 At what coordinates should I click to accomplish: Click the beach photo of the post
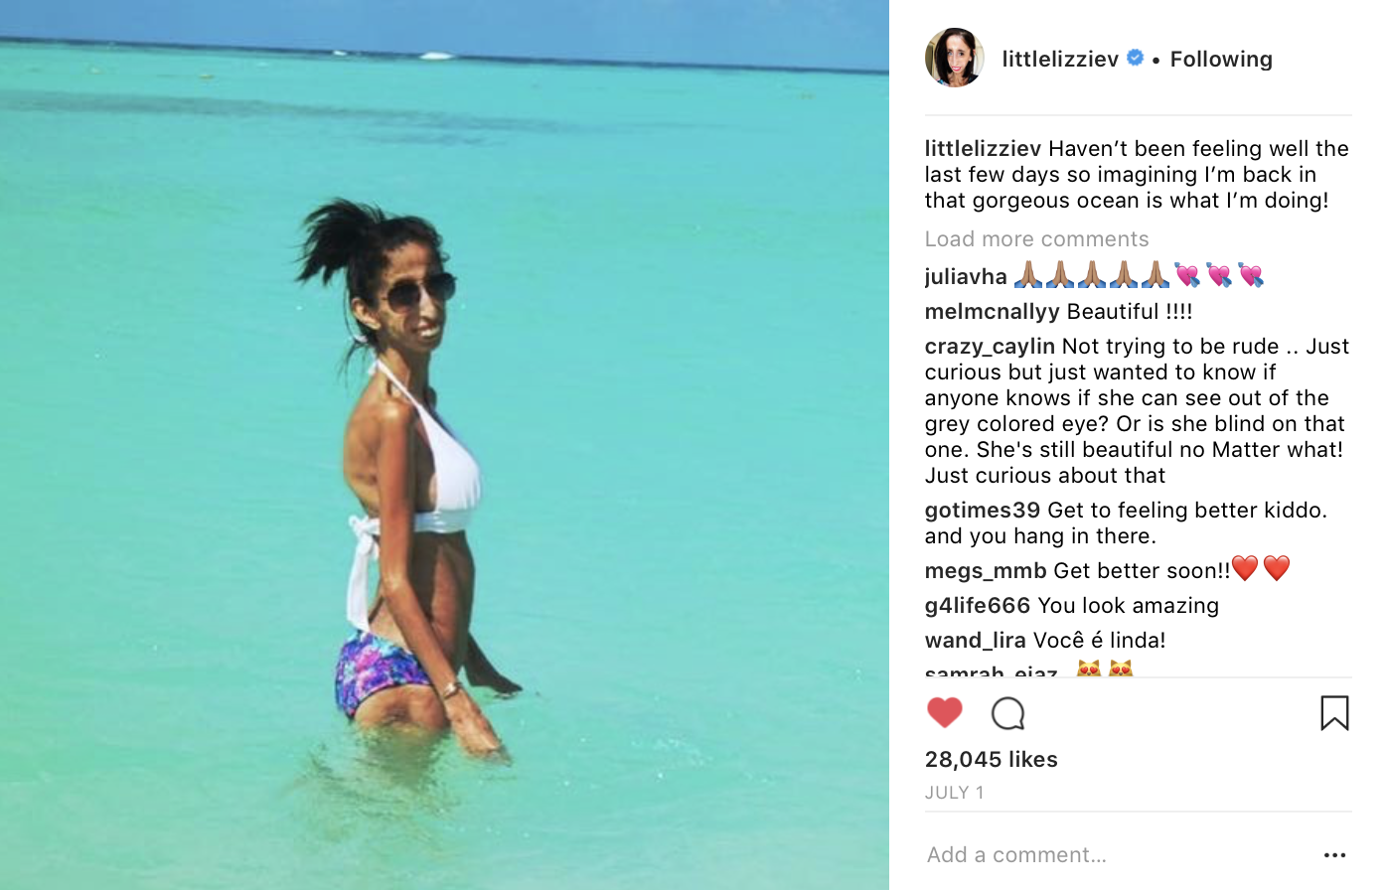(x=444, y=445)
